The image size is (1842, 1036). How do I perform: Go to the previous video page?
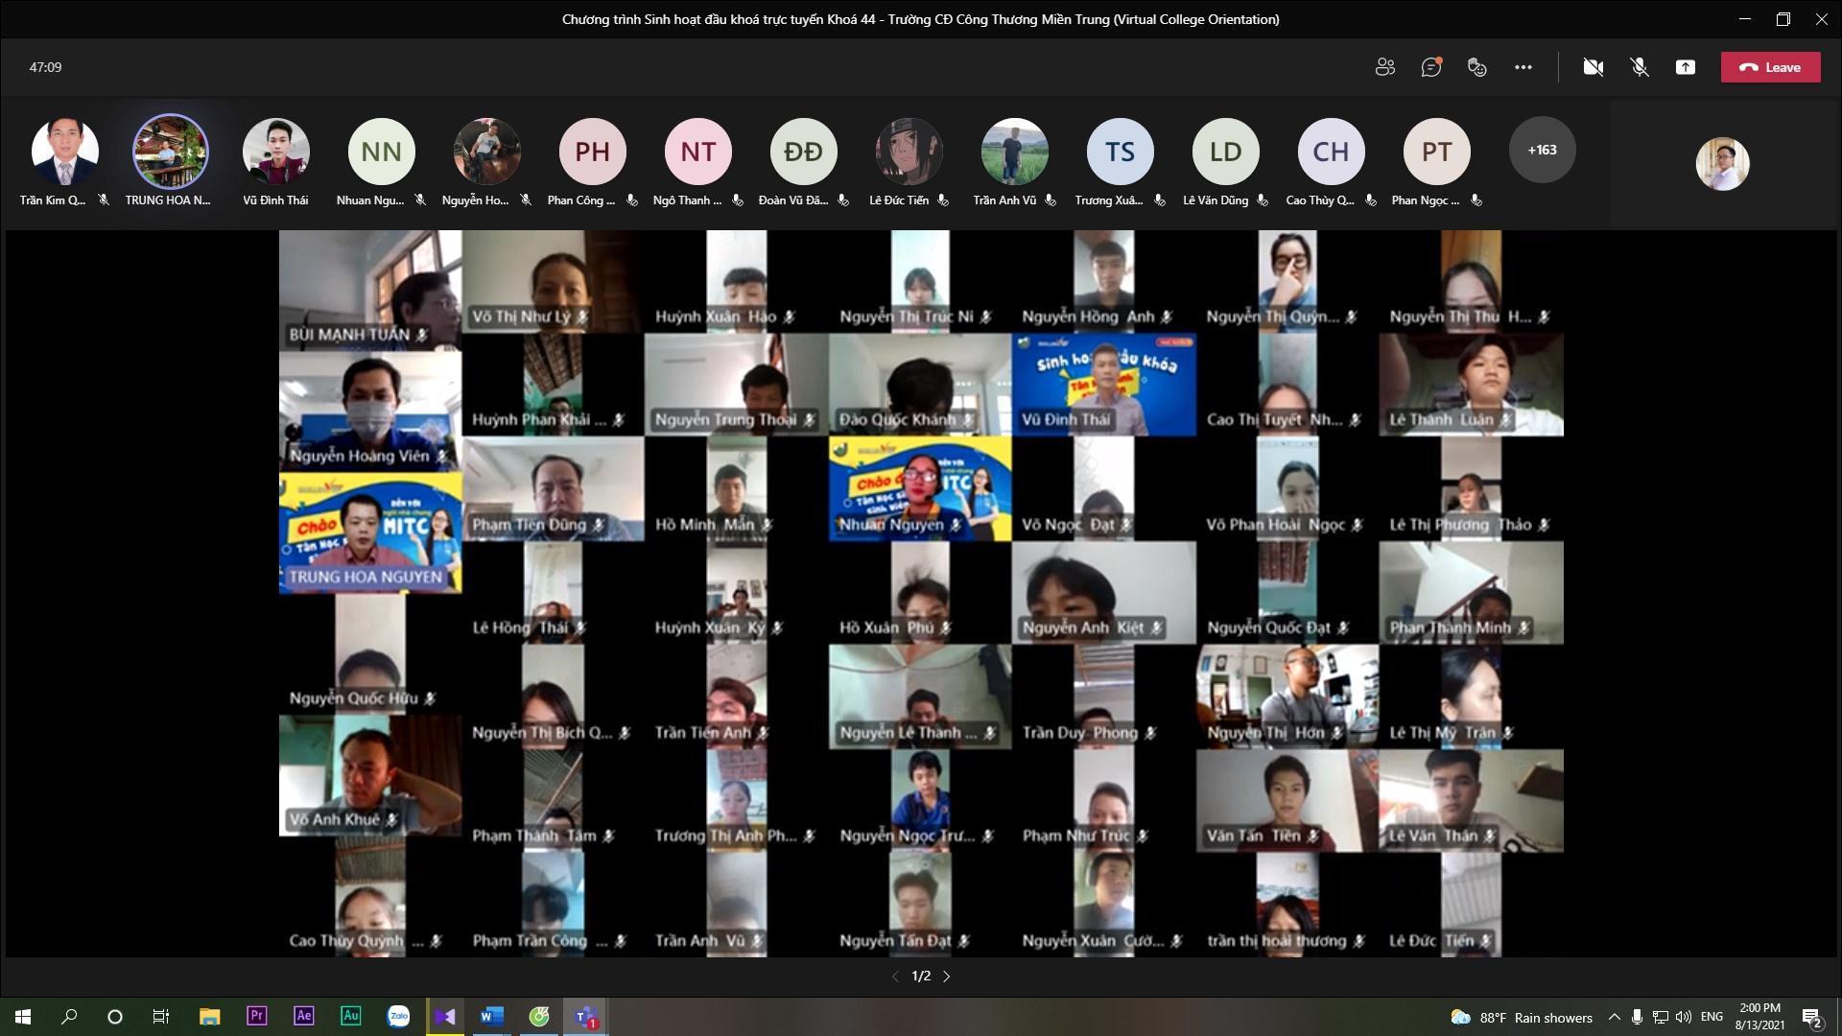click(x=895, y=977)
